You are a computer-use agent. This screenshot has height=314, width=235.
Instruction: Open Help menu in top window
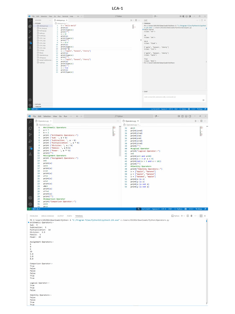(71, 16)
